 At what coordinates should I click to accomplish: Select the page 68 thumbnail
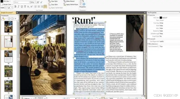[8, 56]
